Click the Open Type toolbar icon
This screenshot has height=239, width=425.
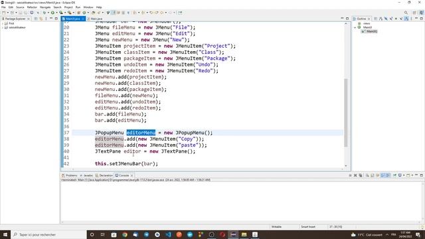(x=93, y=13)
